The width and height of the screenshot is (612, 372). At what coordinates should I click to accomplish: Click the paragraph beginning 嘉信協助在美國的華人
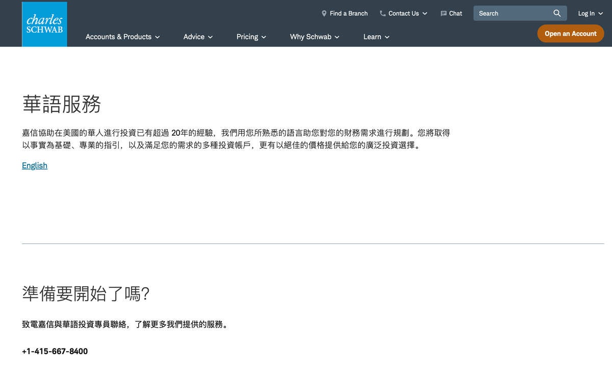pos(236,139)
